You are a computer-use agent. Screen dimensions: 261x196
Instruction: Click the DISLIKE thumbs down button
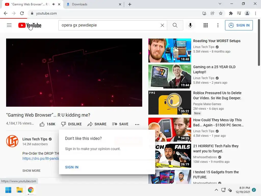pos(71,124)
